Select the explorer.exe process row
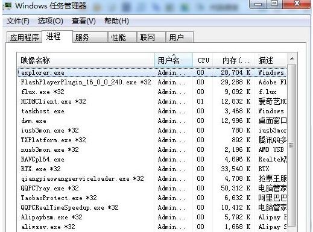Screen dimensions: 313x232 pyautogui.click(x=152, y=72)
